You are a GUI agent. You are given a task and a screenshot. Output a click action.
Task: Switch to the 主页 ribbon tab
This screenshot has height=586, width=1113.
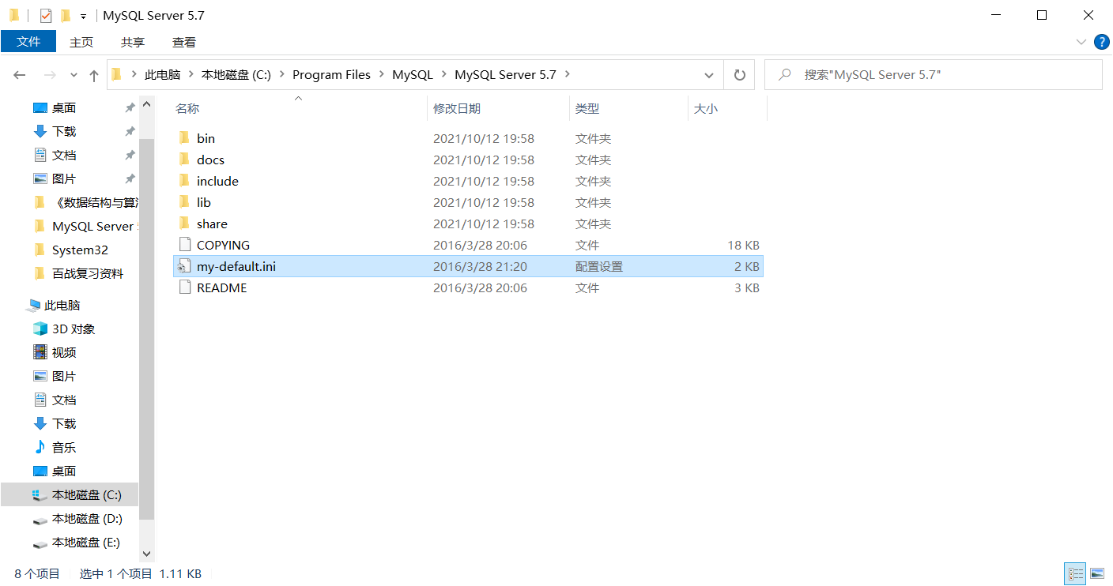pyautogui.click(x=81, y=42)
